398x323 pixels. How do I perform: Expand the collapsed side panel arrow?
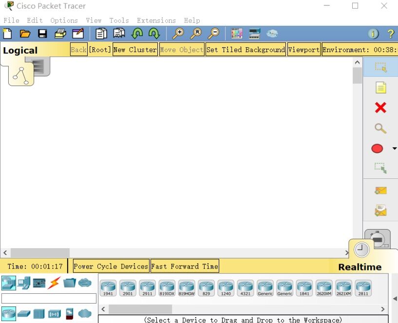(395, 299)
